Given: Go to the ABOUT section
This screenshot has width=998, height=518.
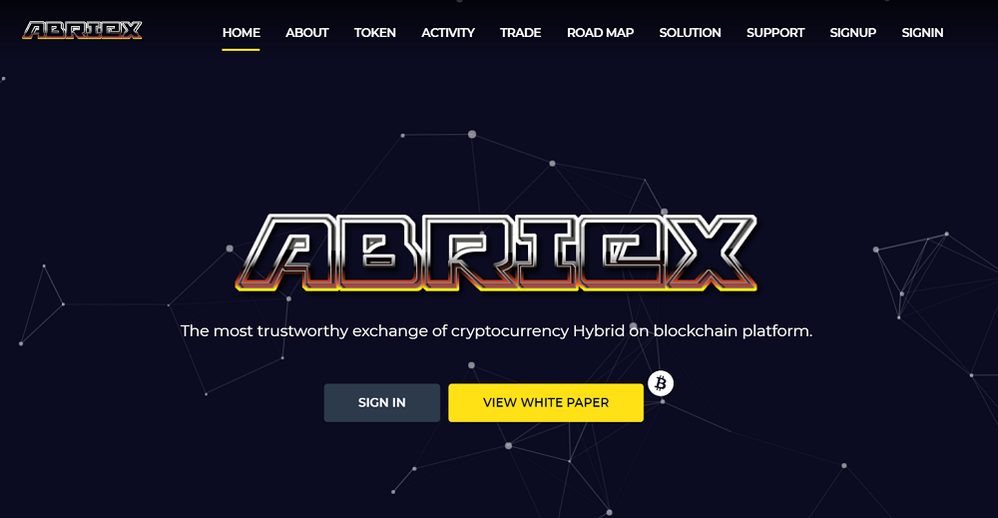Looking at the screenshot, I should click(x=306, y=33).
